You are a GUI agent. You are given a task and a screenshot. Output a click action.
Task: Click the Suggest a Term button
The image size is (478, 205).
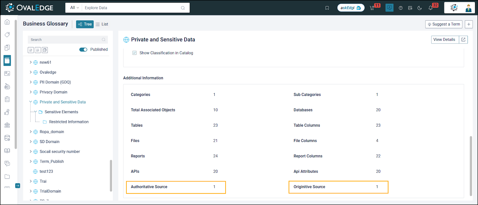444,24
